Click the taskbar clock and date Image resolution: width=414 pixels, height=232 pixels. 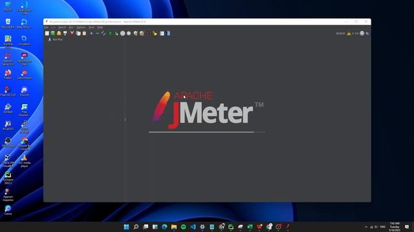395,227
